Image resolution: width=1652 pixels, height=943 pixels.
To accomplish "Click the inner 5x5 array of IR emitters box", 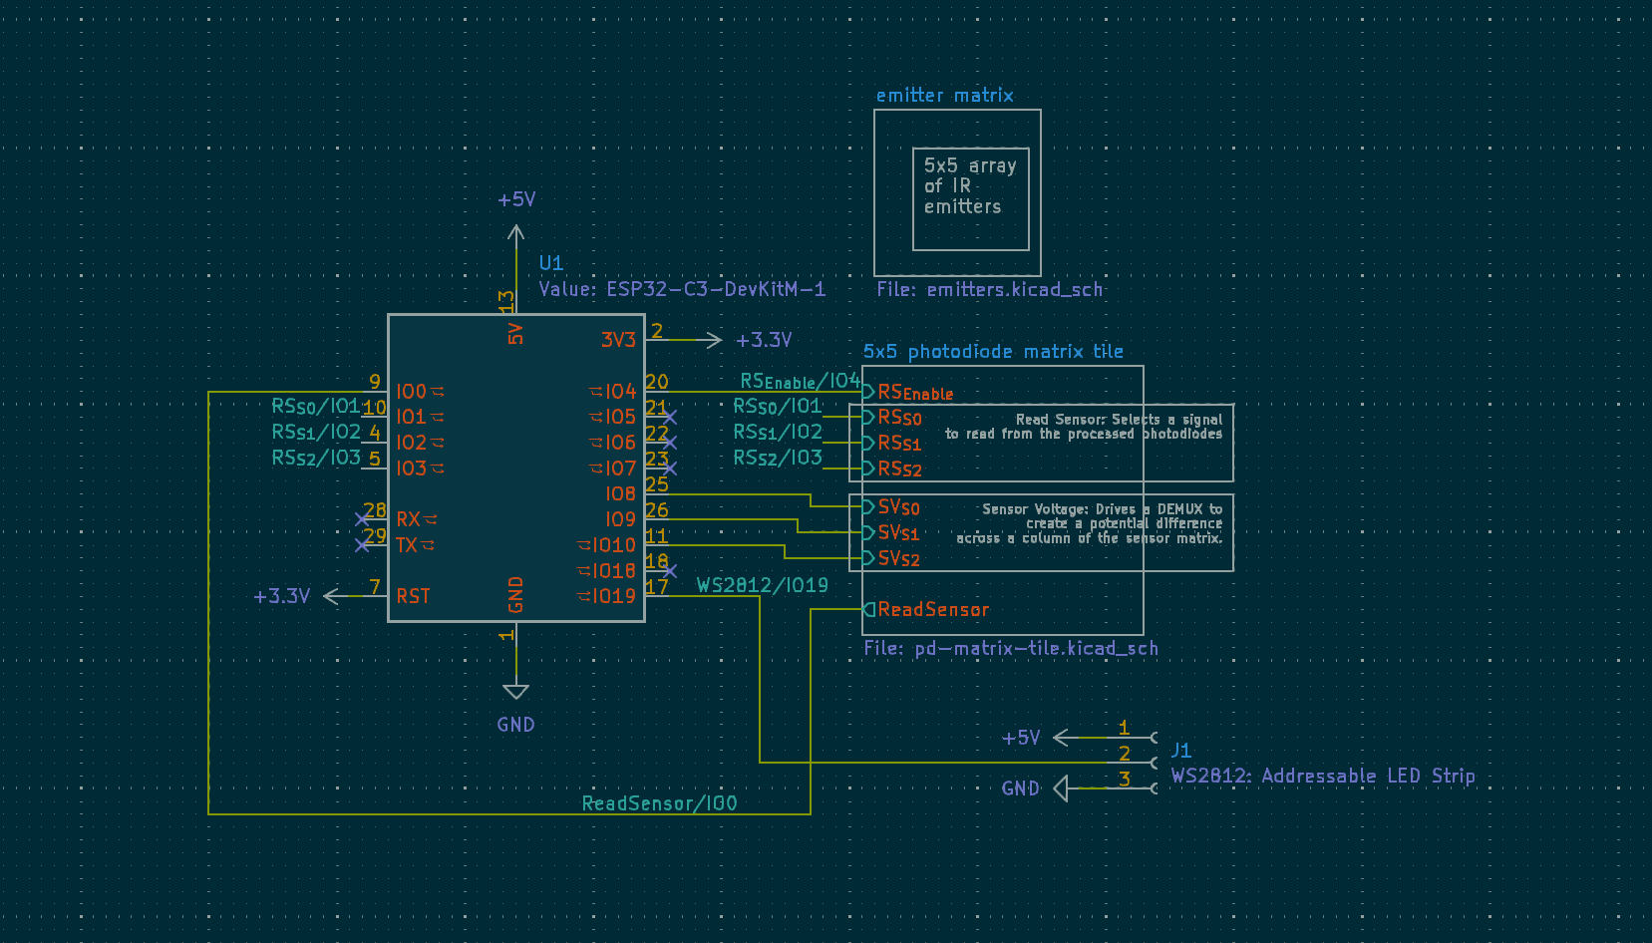I will 971,197.
